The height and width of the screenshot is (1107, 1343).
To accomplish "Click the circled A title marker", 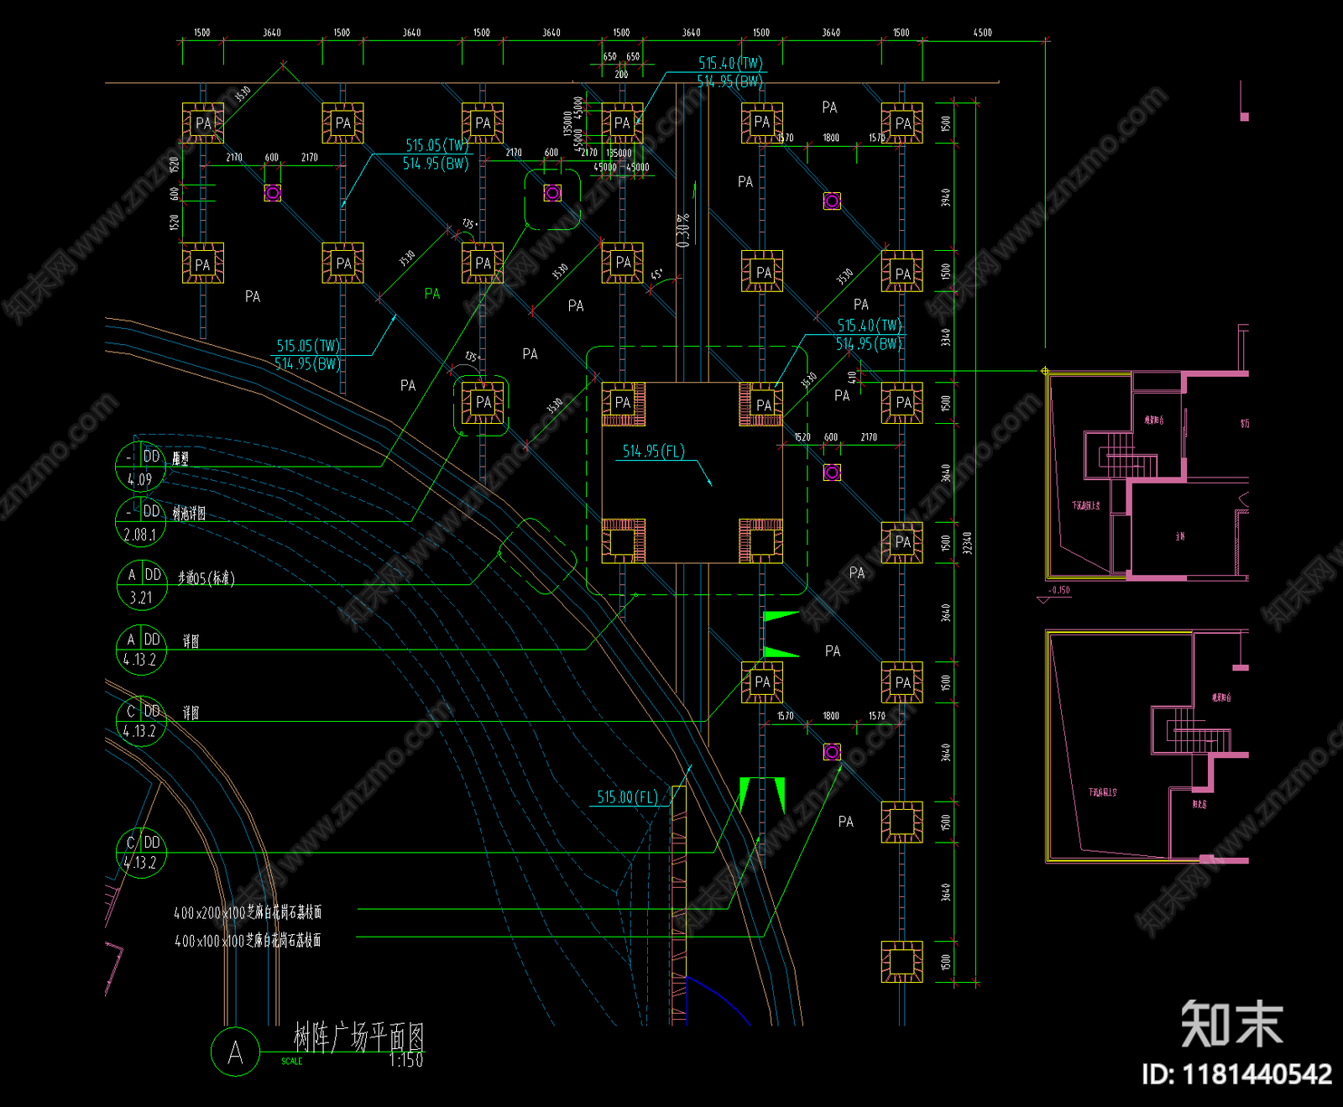I will click(x=235, y=1052).
